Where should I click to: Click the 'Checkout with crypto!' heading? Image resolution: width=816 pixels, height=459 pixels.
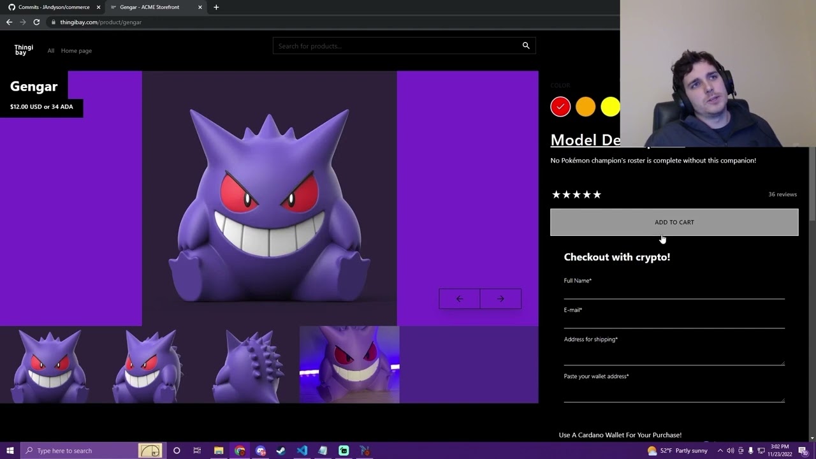click(617, 257)
